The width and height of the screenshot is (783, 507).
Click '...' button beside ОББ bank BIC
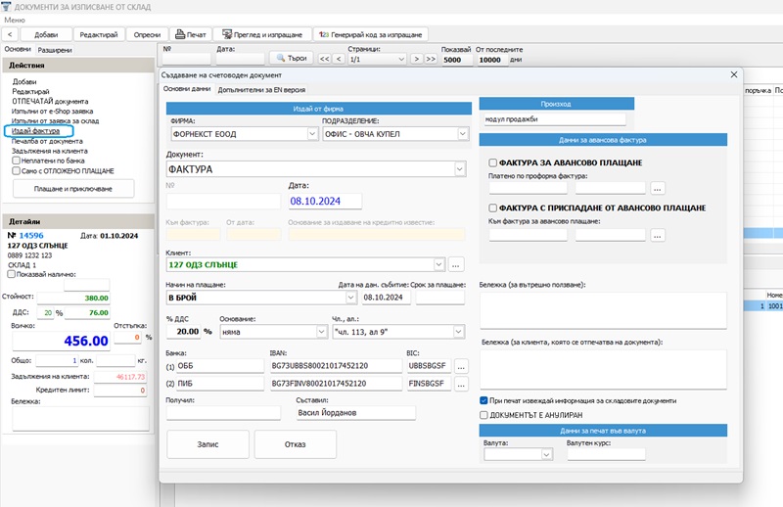click(461, 366)
